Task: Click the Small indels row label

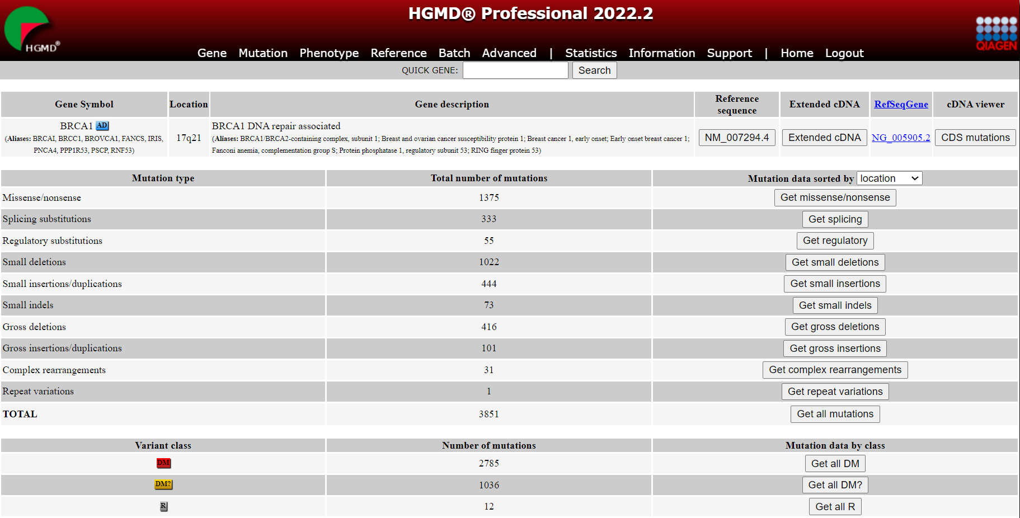Action: (28, 305)
